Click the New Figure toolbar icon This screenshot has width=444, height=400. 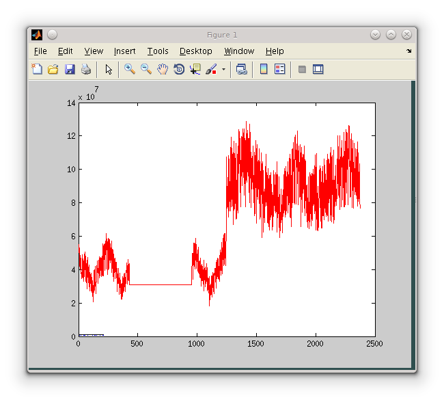(x=37, y=69)
